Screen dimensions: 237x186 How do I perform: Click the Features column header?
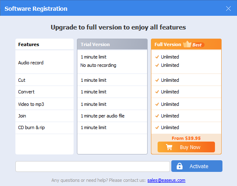point(44,44)
